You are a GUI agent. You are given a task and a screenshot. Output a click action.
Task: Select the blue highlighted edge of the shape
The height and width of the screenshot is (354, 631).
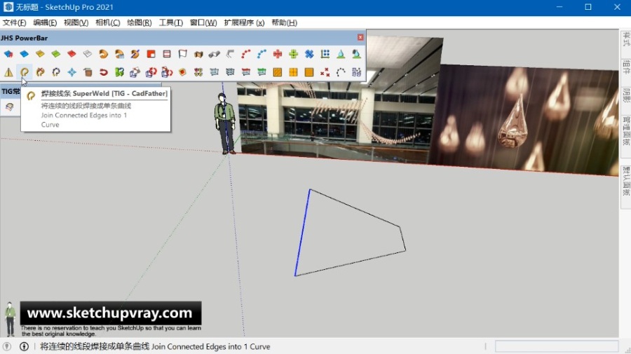coord(302,233)
